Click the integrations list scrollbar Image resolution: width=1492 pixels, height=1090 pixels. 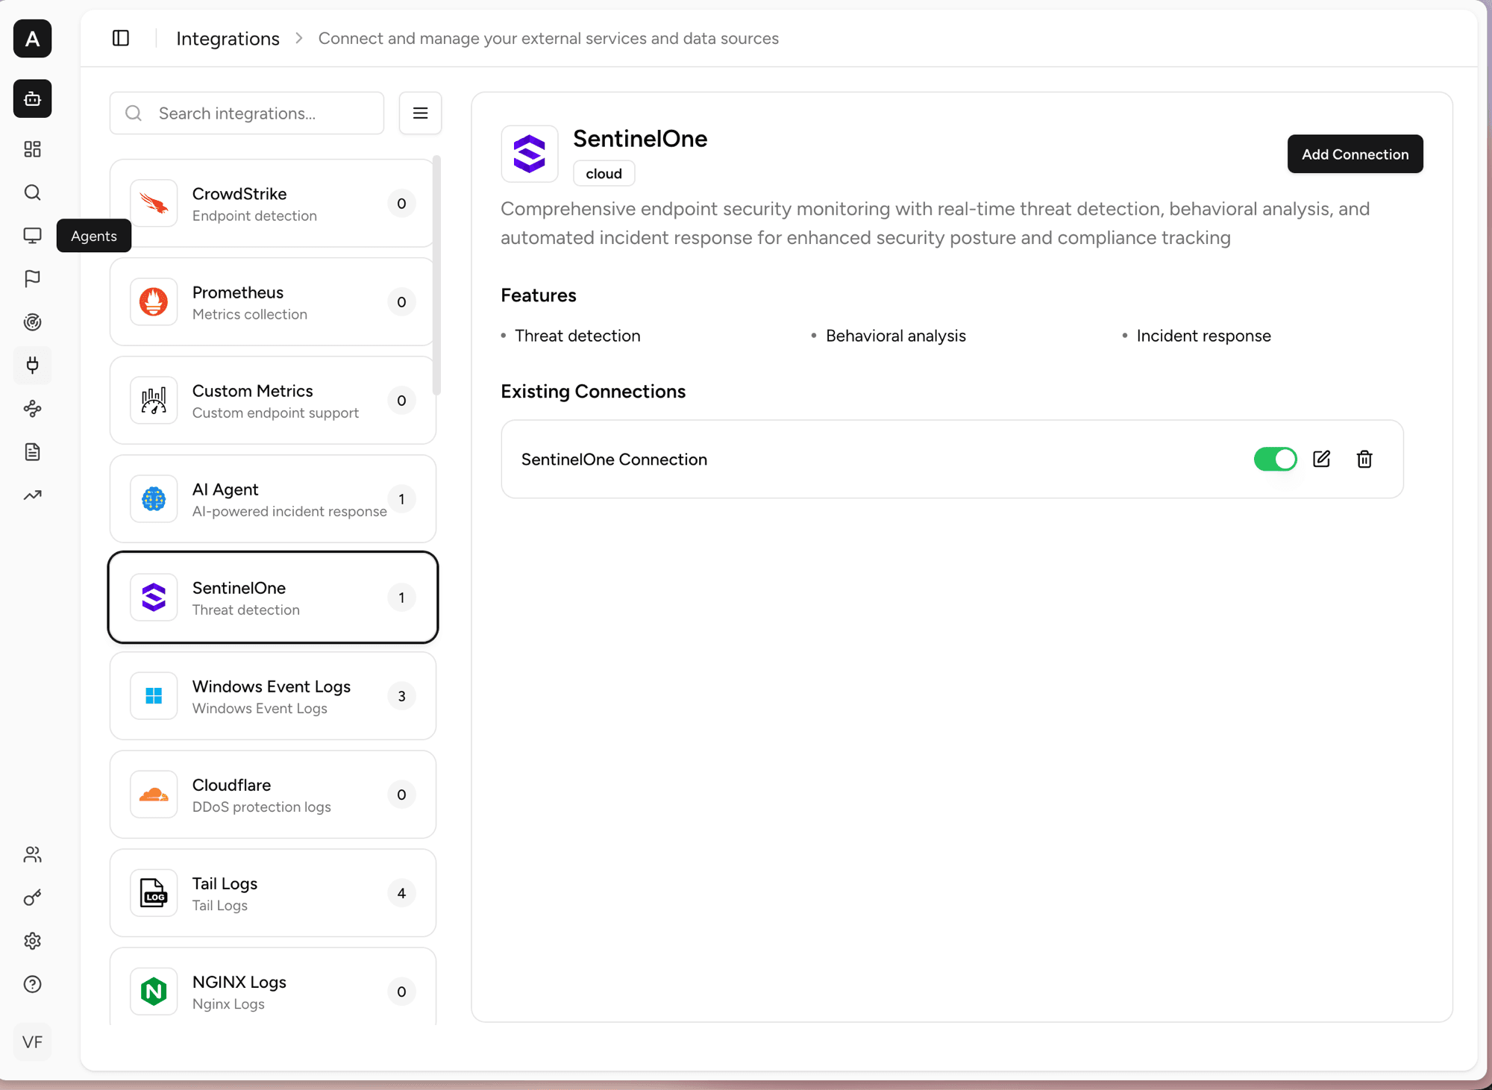437,275
